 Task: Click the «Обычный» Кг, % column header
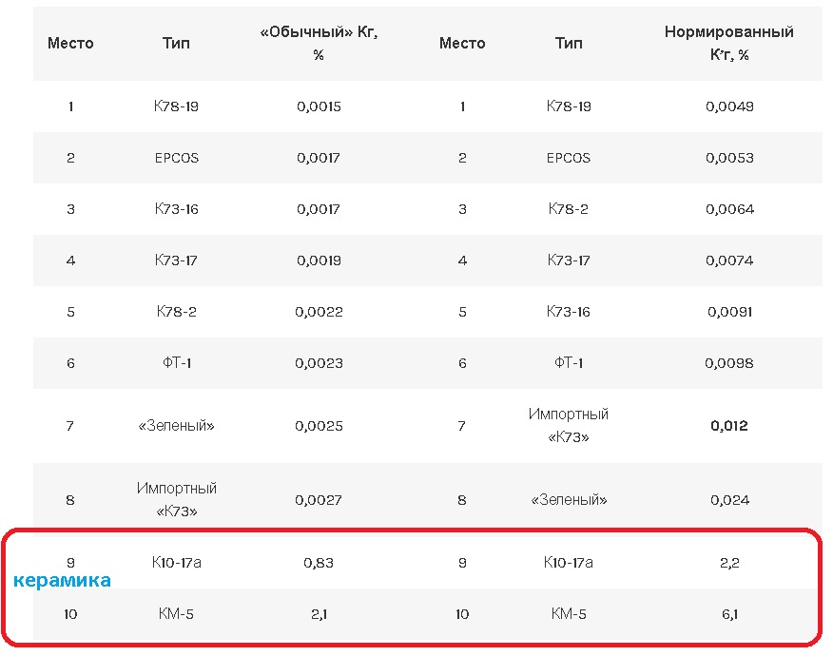tap(319, 44)
